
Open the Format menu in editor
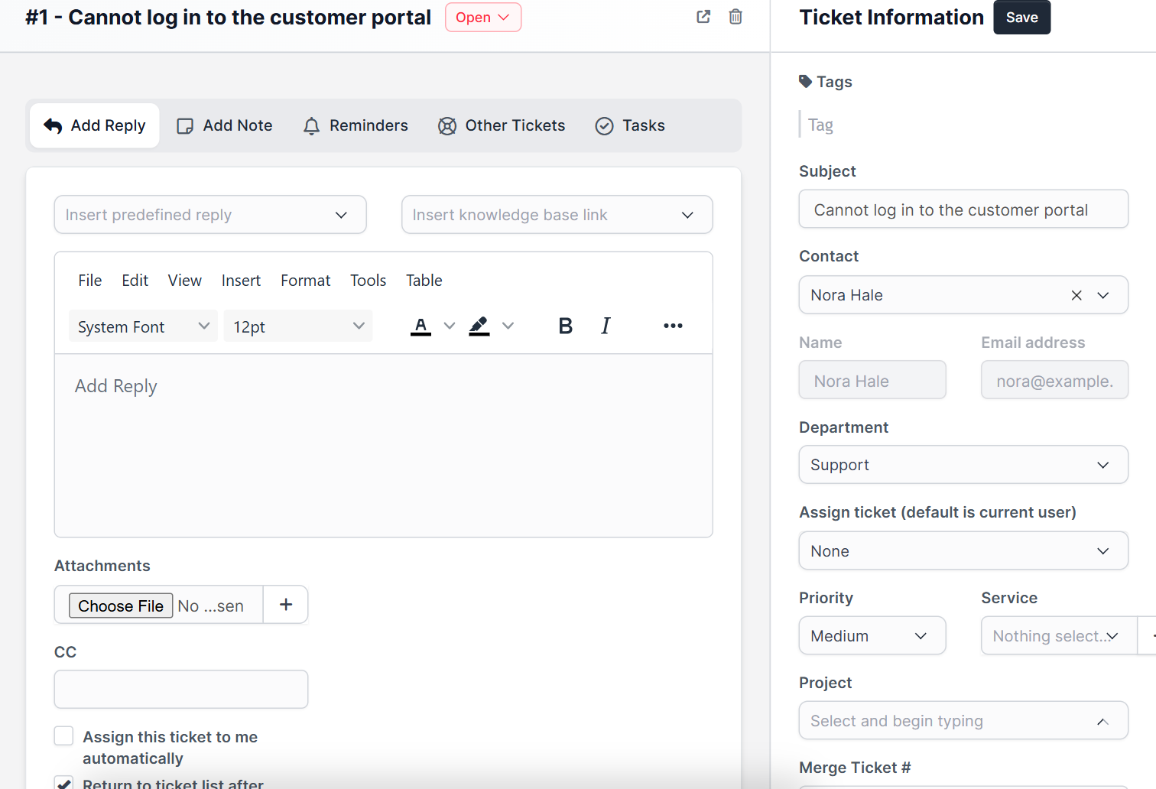[306, 281]
